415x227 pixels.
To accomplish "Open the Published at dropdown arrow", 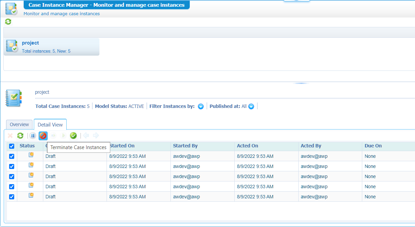I will pyautogui.click(x=251, y=107).
